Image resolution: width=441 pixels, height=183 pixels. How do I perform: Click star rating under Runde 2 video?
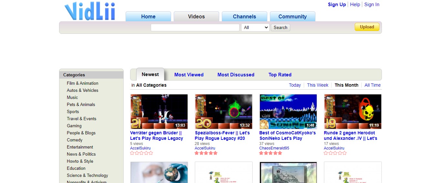pos(335,153)
